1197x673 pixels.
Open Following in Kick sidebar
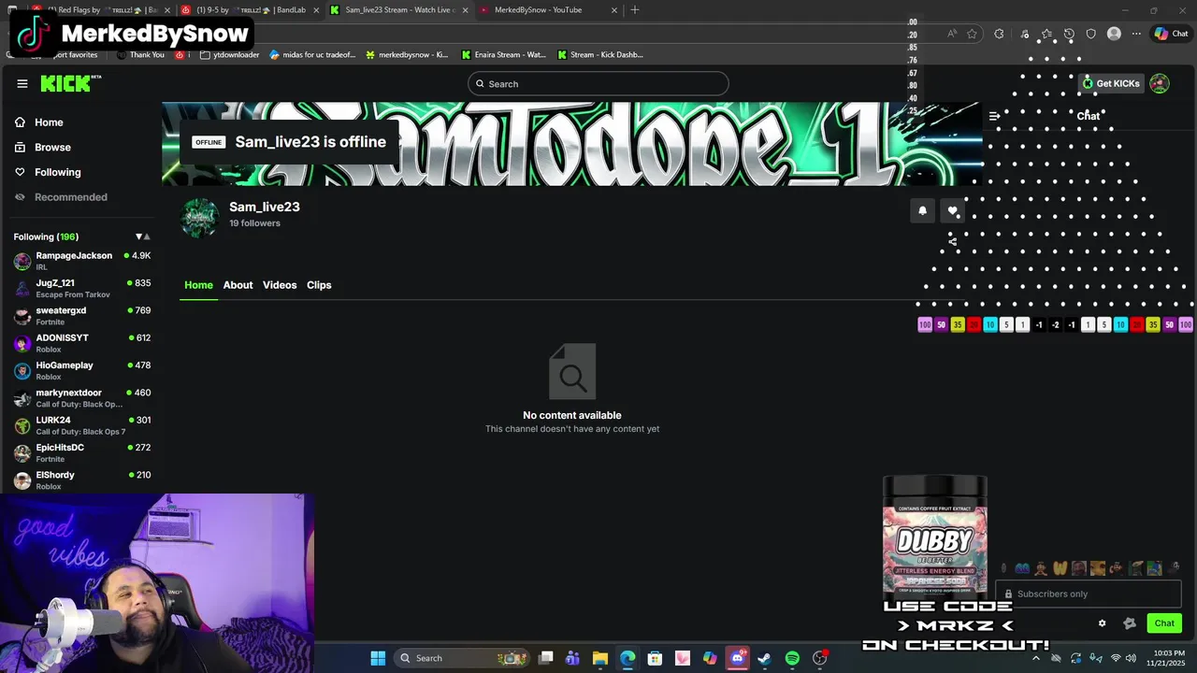[x=48, y=172]
